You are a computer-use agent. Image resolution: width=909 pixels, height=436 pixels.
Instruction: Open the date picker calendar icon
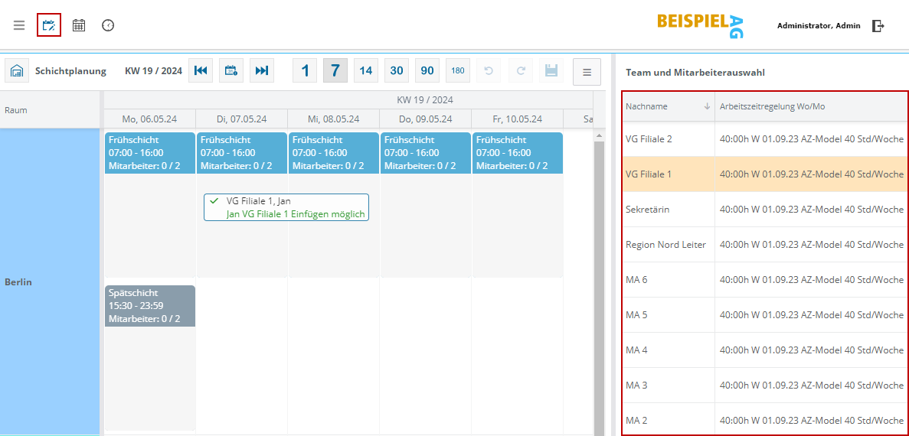tap(231, 70)
